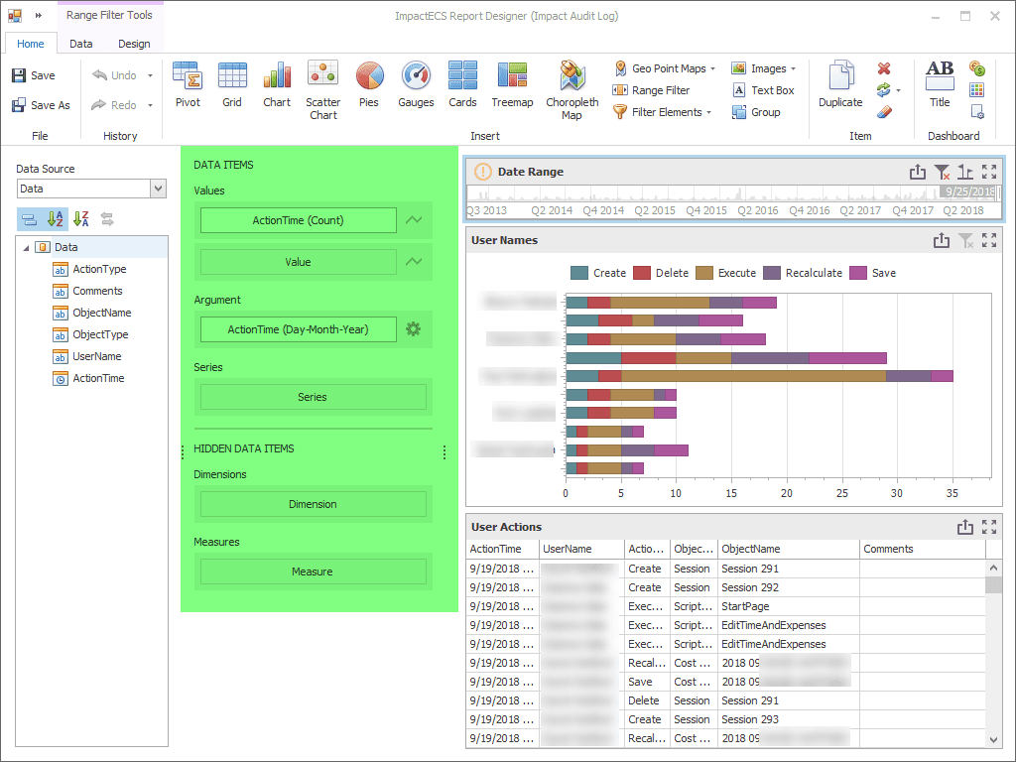
Task: Insert a Gauges item
Action: (x=416, y=84)
